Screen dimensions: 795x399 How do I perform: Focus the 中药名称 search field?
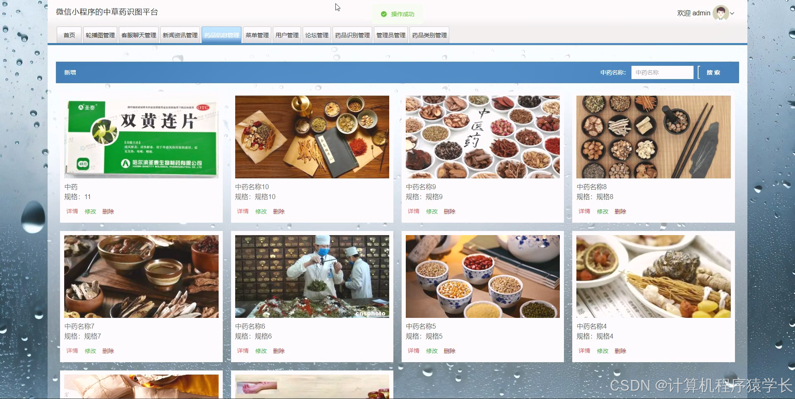click(662, 72)
